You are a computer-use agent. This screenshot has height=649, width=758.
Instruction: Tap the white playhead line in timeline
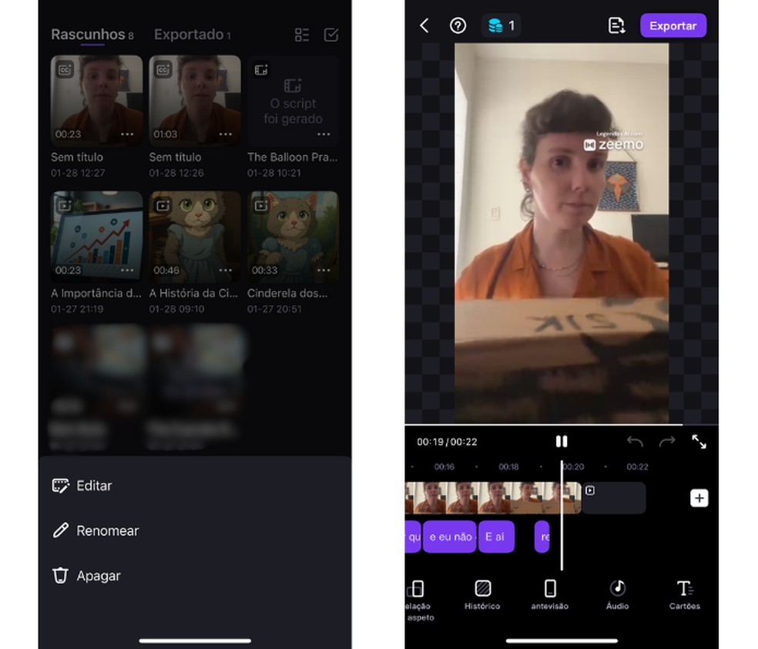562,515
